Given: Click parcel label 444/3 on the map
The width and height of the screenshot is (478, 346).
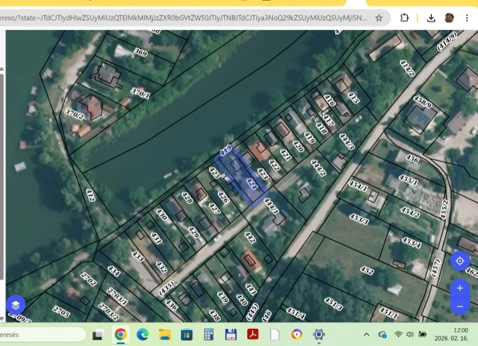Looking at the screenshot, I should pyautogui.click(x=346, y=142).
